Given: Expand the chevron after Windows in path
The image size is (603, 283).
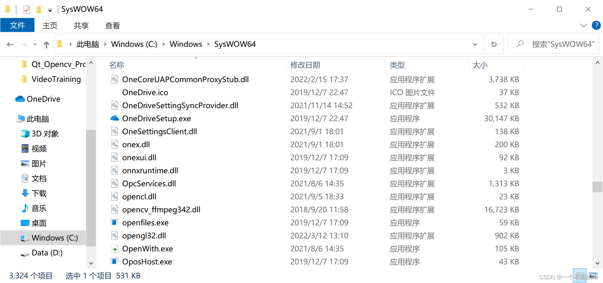Looking at the screenshot, I should pyautogui.click(x=208, y=44).
